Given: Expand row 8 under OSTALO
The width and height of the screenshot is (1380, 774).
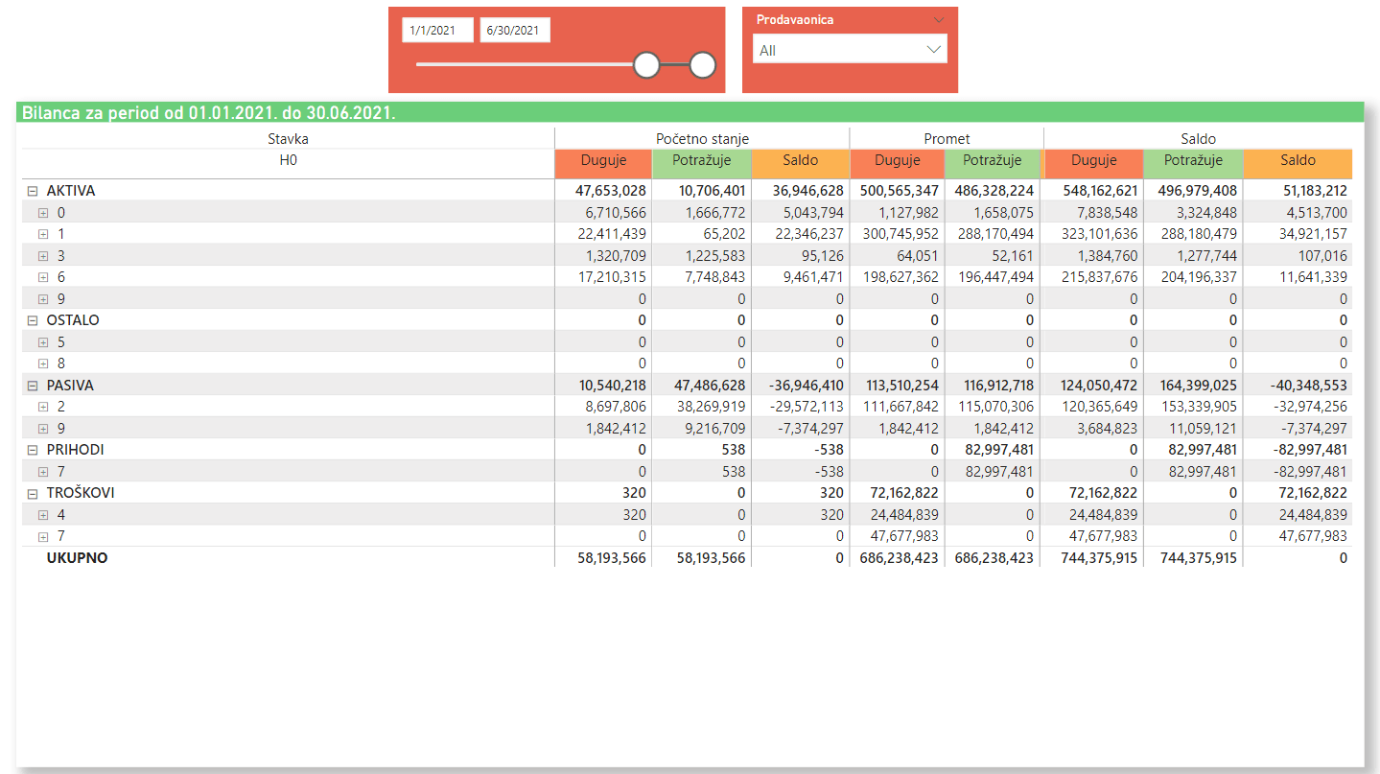Looking at the screenshot, I should pos(43,364).
